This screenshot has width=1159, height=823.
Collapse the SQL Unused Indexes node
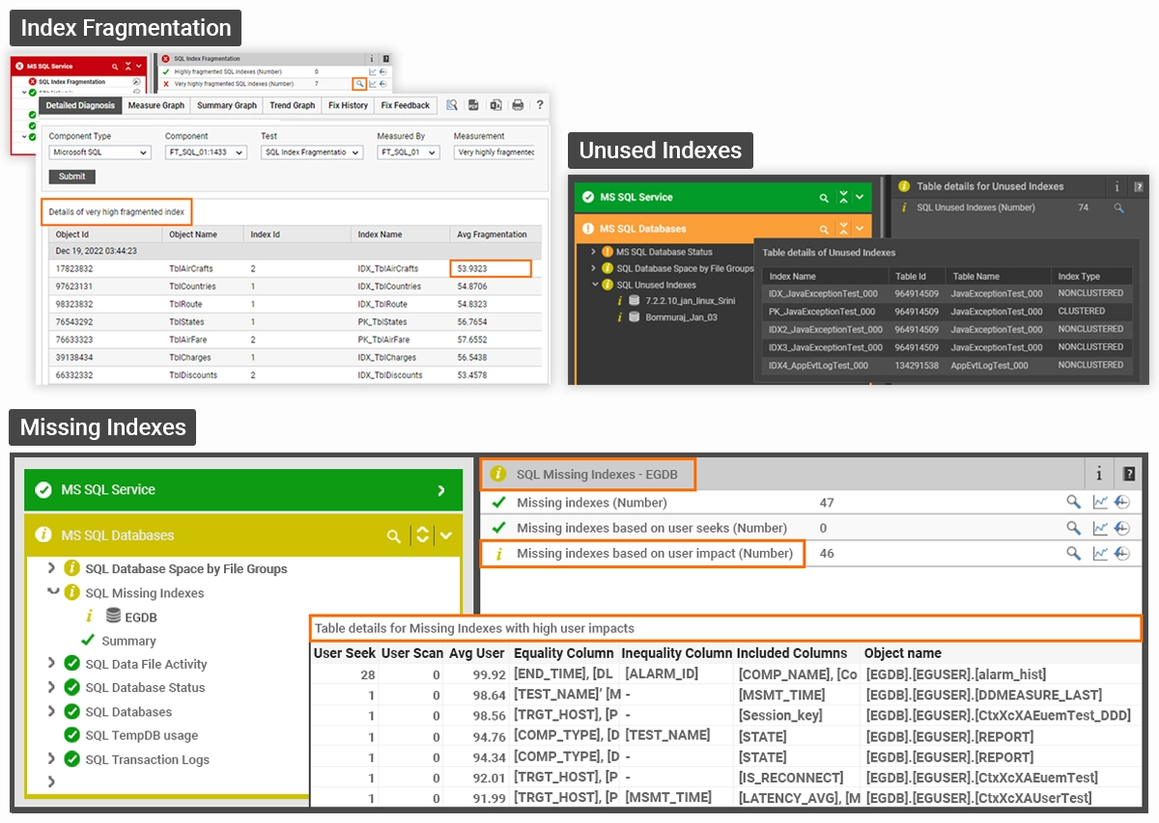(594, 285)
